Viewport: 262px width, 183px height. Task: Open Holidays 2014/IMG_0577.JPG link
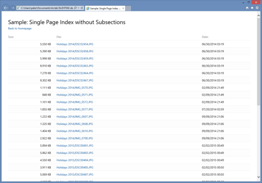click(75, 110)
